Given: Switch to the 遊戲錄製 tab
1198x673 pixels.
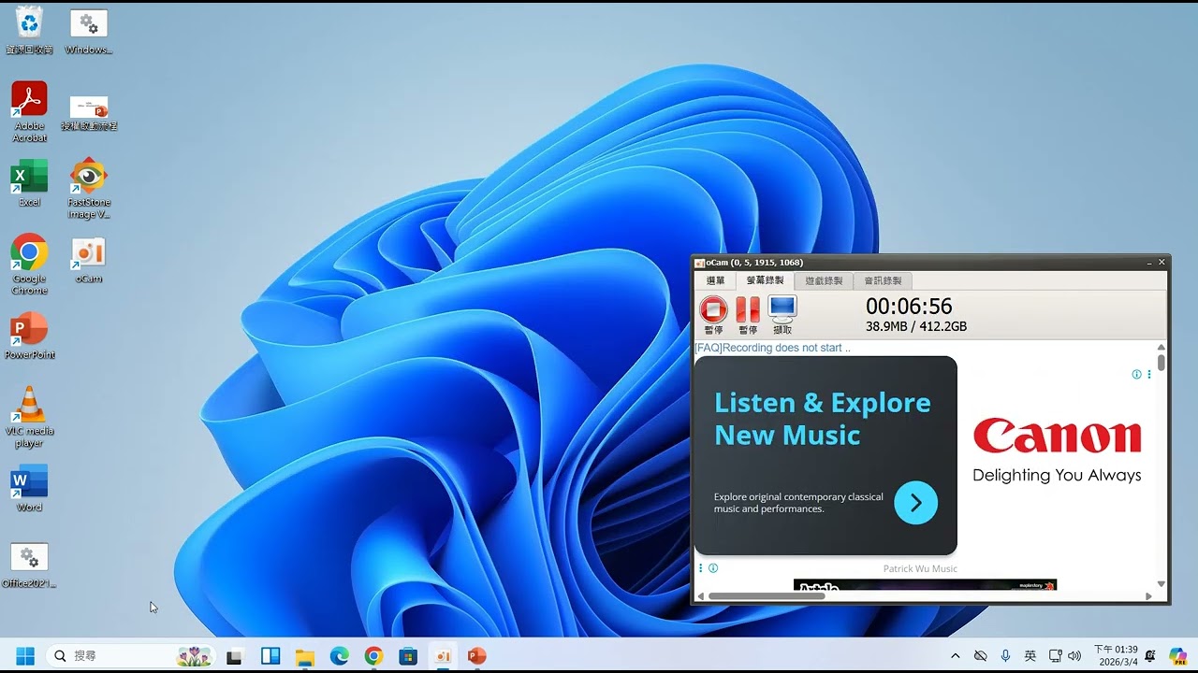Looking at the screenshot, I should pyautogui.click(x=824, y=280).
